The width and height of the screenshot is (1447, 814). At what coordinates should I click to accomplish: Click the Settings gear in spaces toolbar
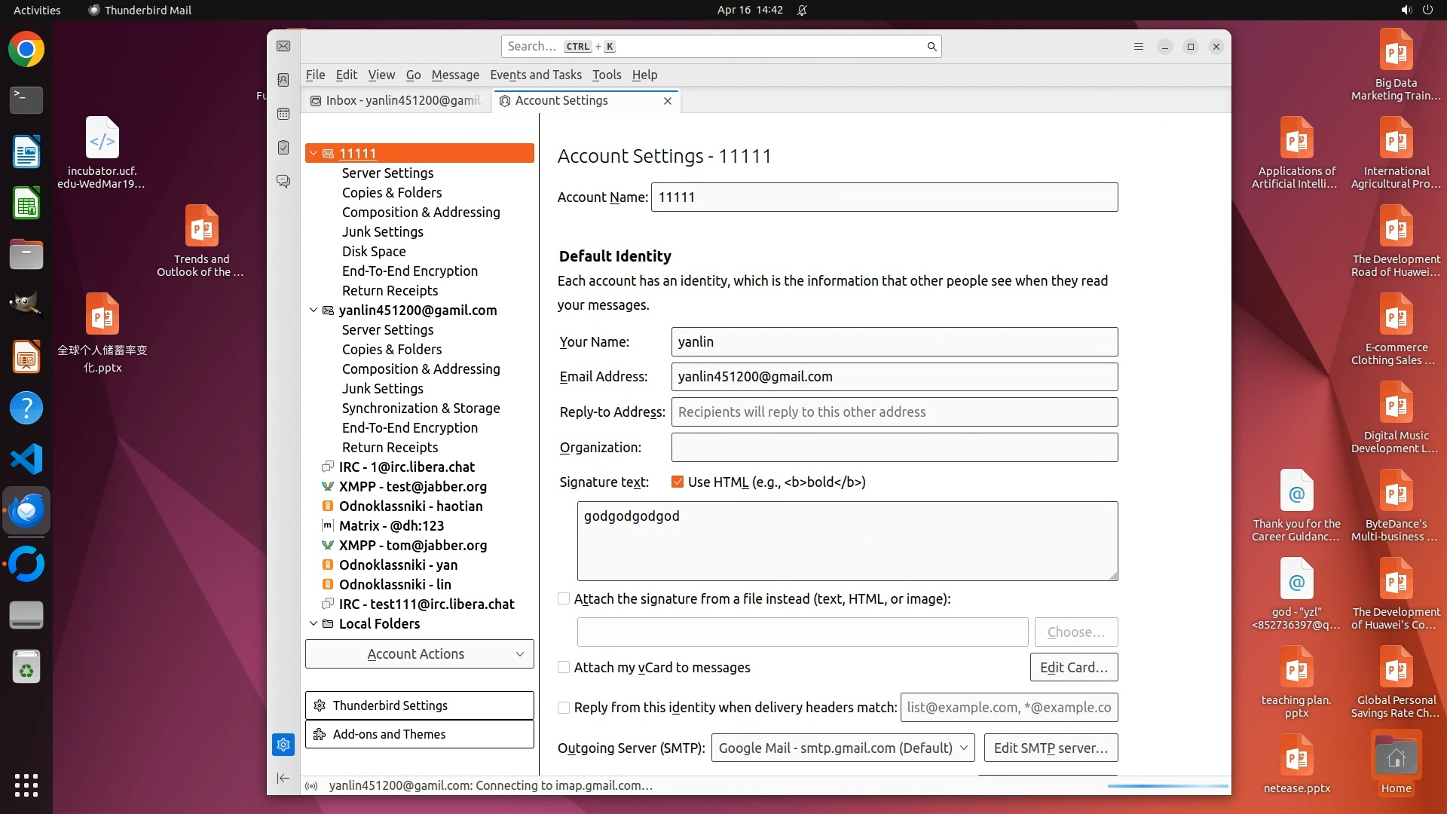283,745
